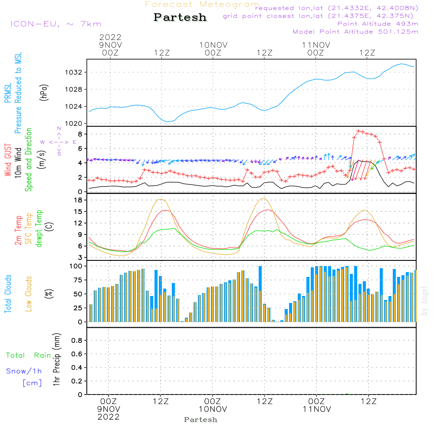
Task: Click the 'PRMSL' vertical axis title
Action: coord(8,93)
